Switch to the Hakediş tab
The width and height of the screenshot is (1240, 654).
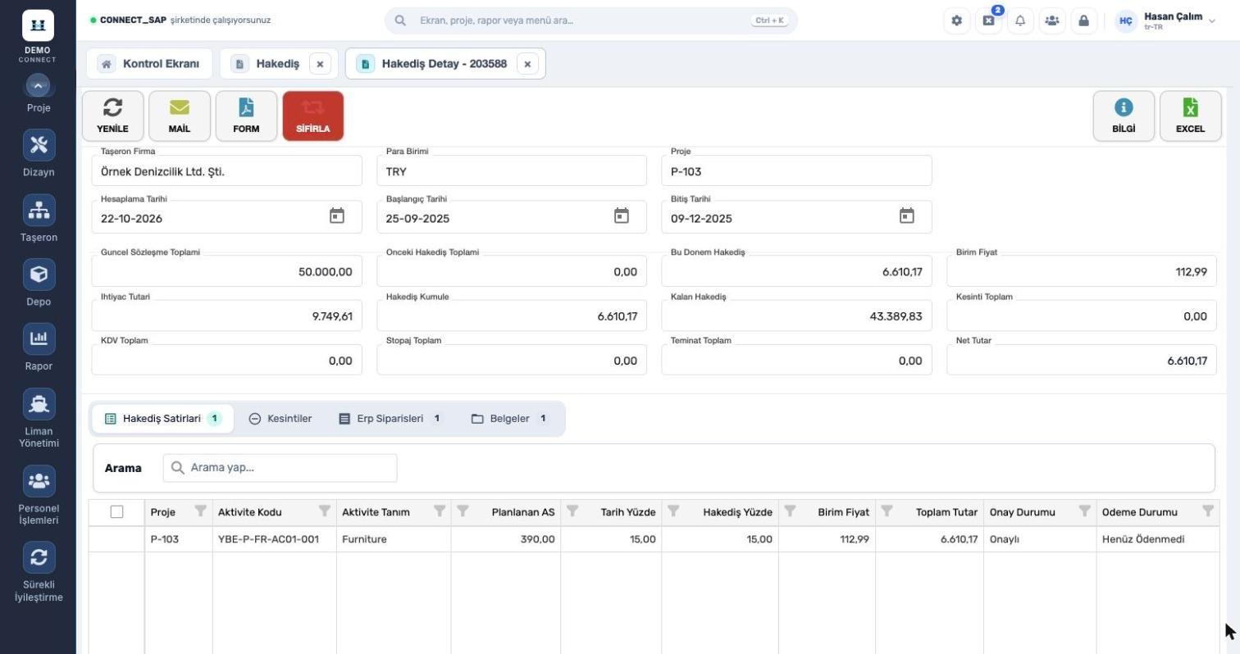(x=267, y=64)
